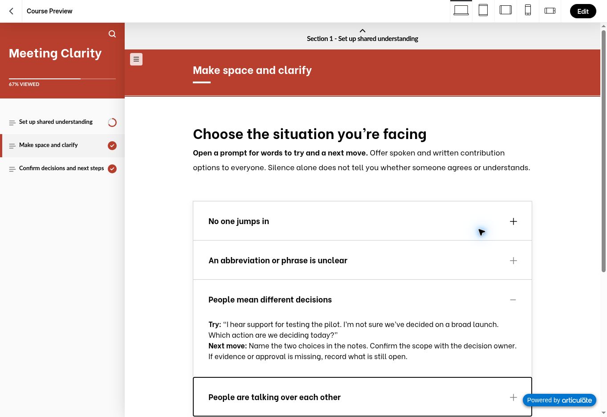This screenshot has width=607, height=417.
Task: Switch to phone landscape preview icon
Action: tap(550, 11)
